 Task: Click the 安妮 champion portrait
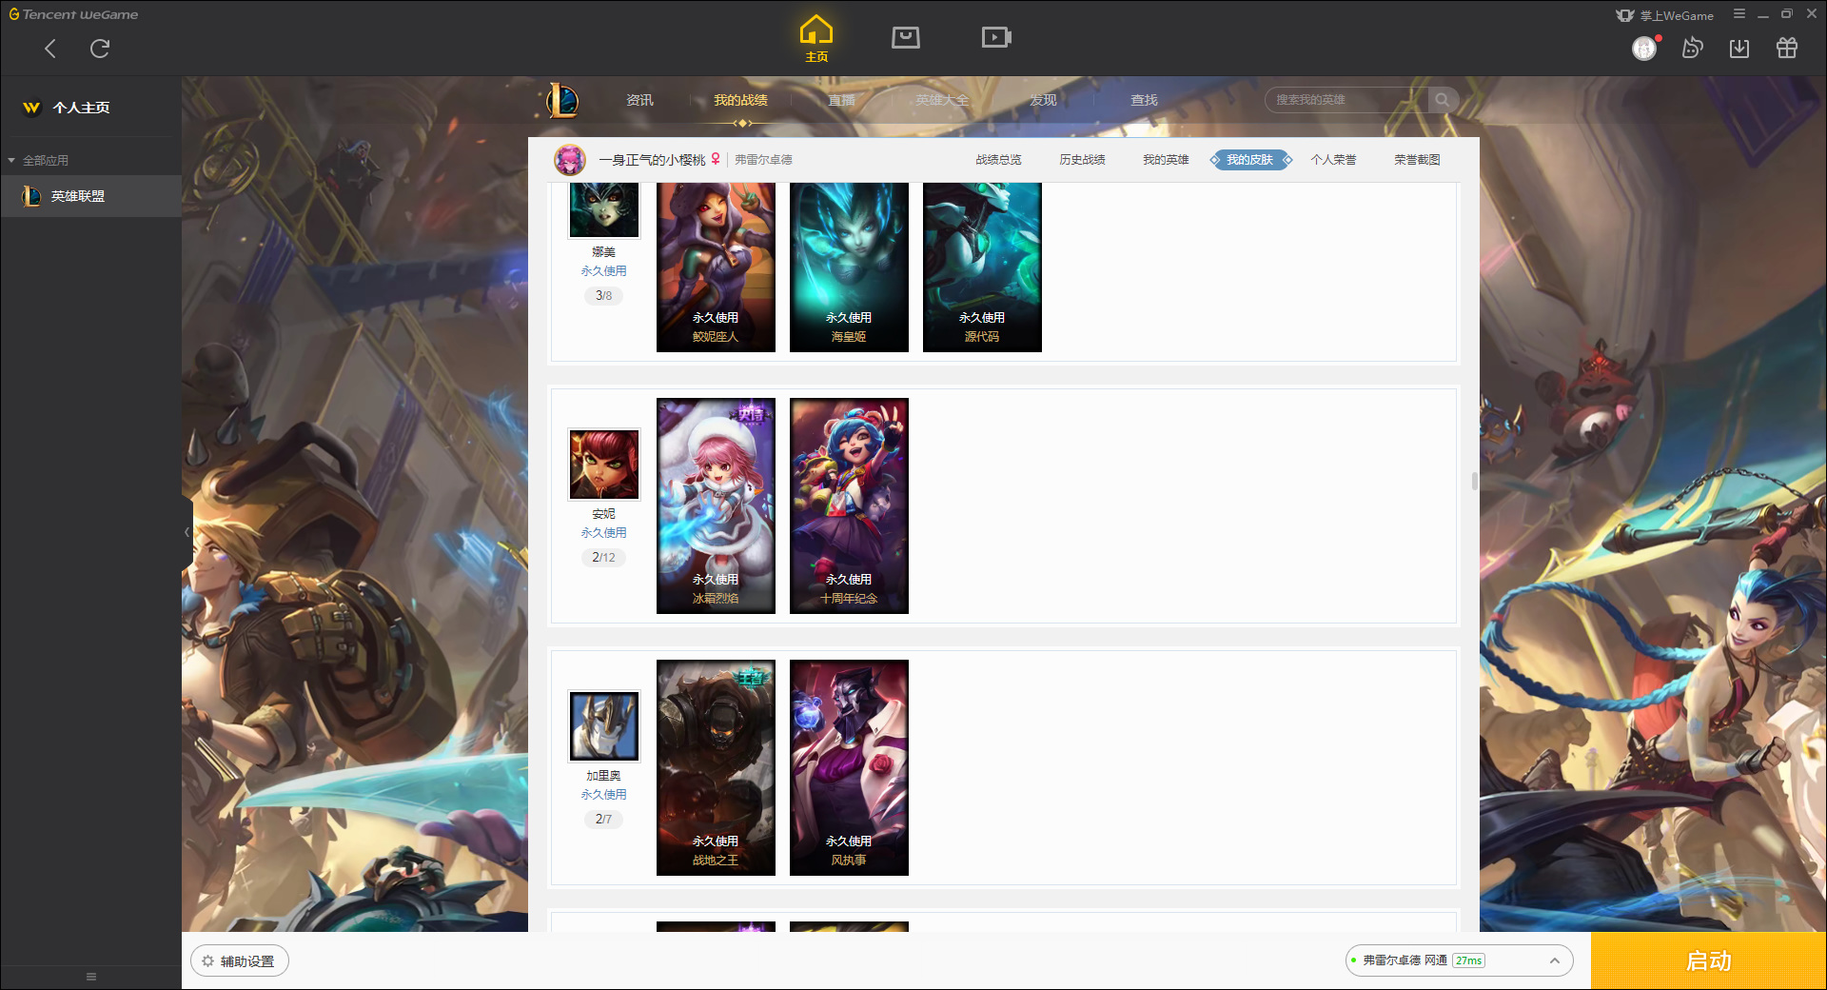tap(604, 464)
